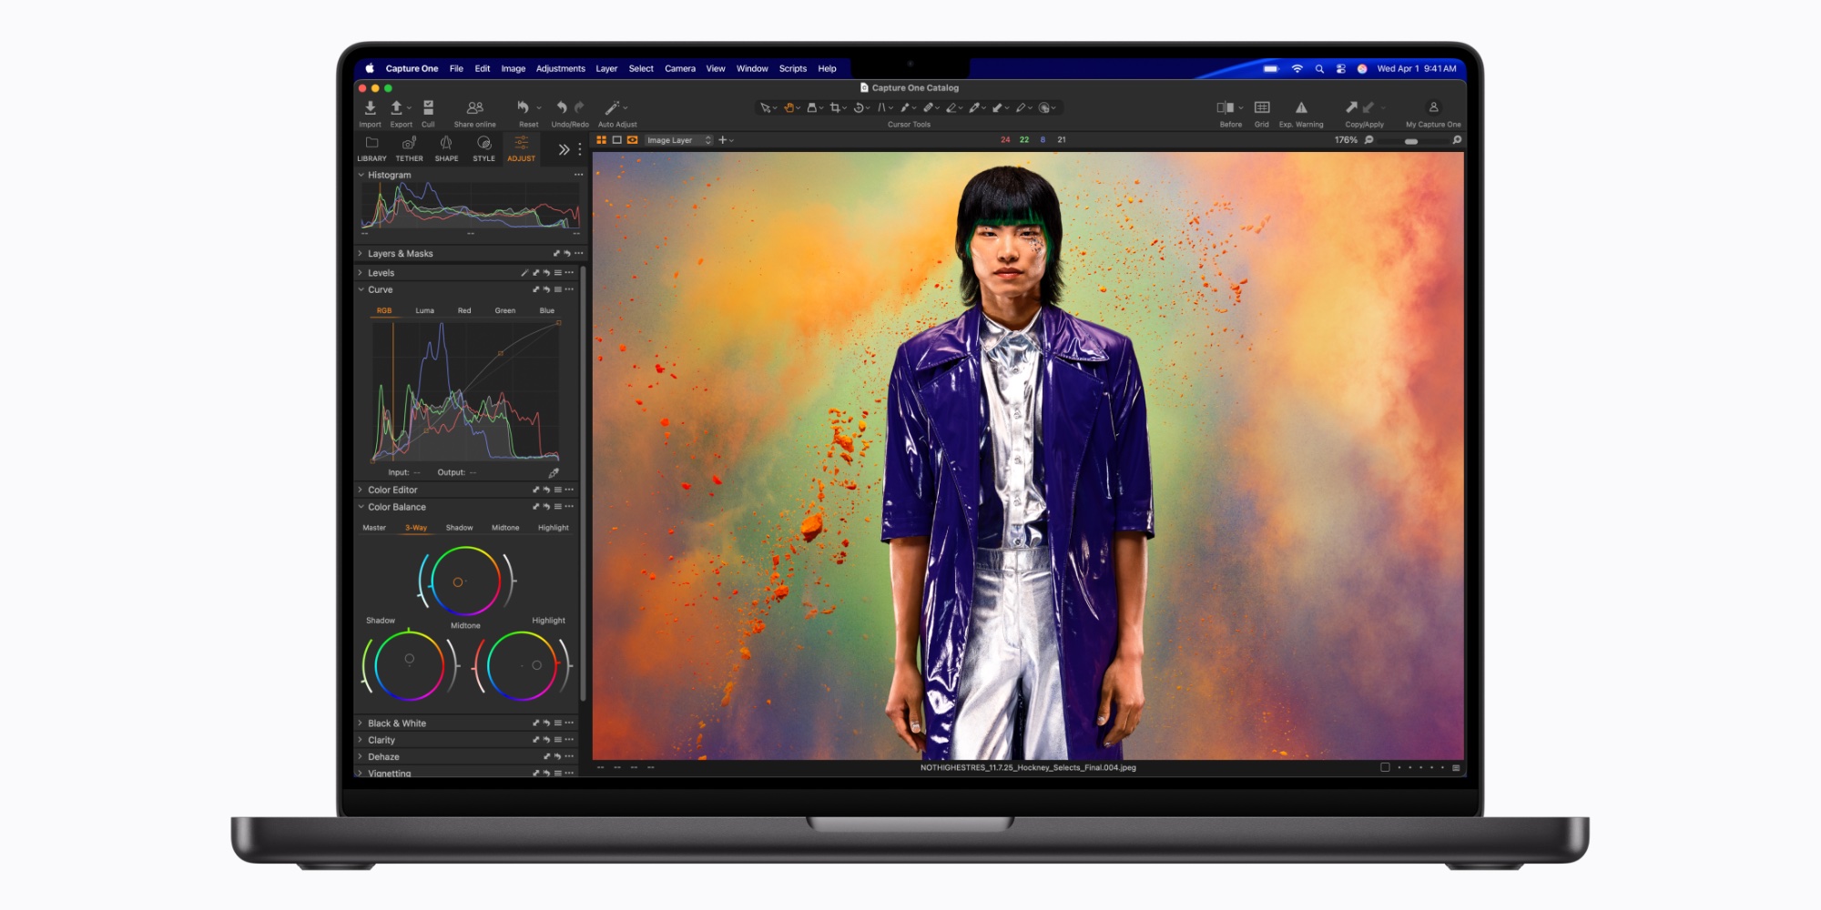Viewport: 1821px width, 910px height.
Task: Adjust the Midtone color wheel in Color Balance
Action: click(465, 581)
